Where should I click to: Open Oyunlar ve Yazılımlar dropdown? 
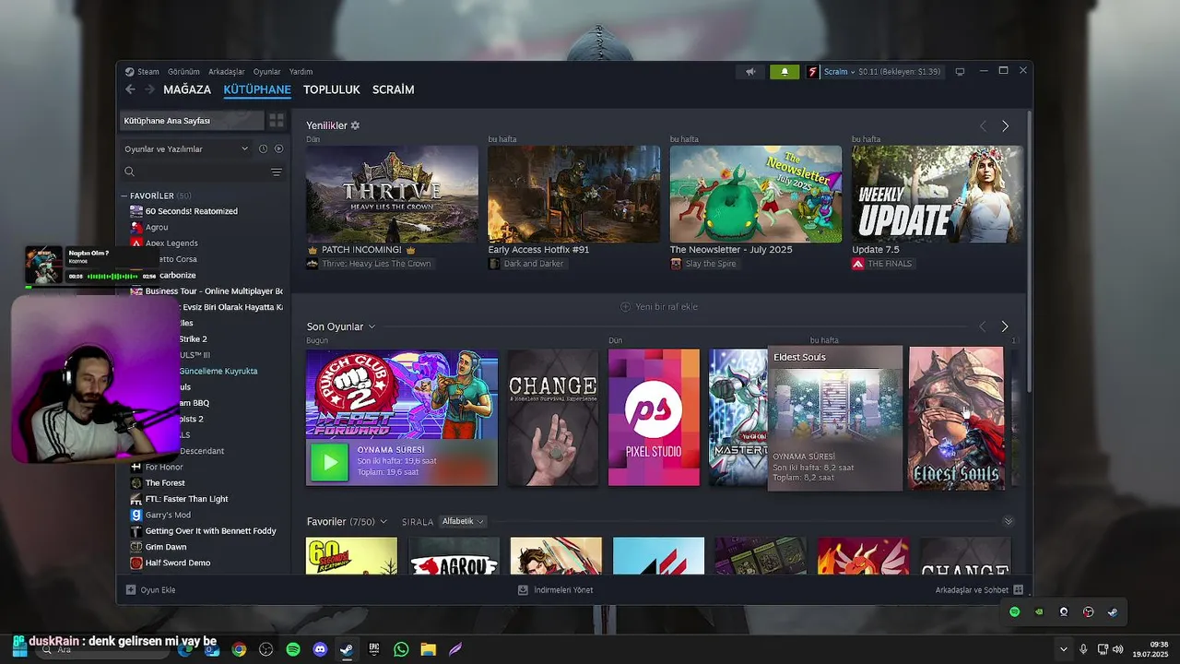point(187,148)
